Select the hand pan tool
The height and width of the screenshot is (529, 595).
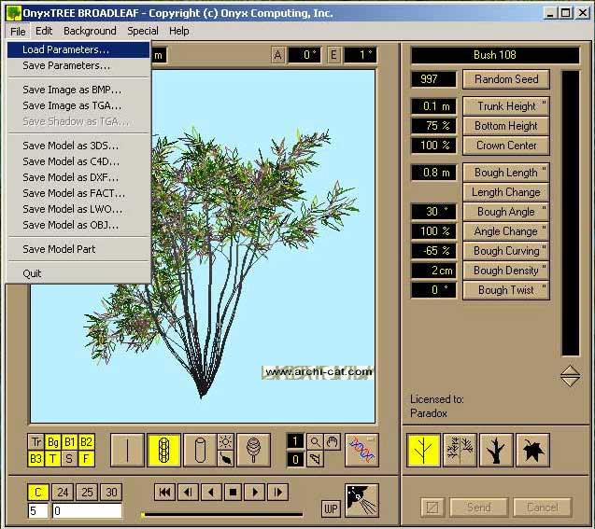pos(332,441)
